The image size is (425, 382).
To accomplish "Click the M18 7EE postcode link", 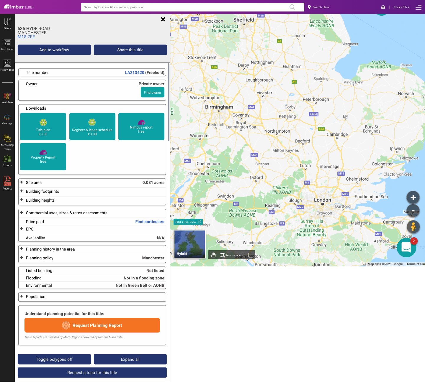I will [26, 37].
